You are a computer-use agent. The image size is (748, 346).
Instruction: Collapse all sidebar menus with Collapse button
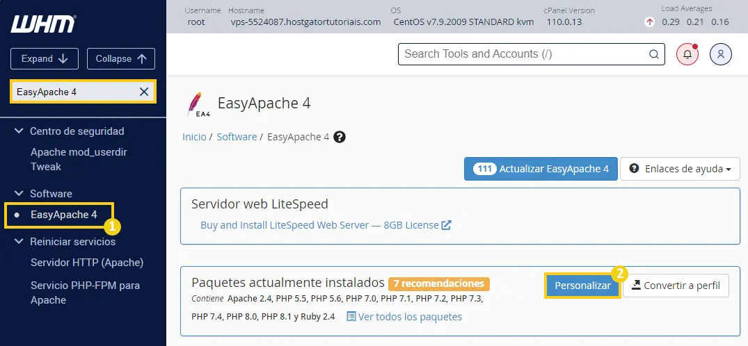click(120, 58)
